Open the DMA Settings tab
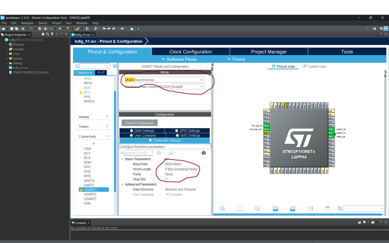This screenshot has width=389, height=243. click(142, 131)
